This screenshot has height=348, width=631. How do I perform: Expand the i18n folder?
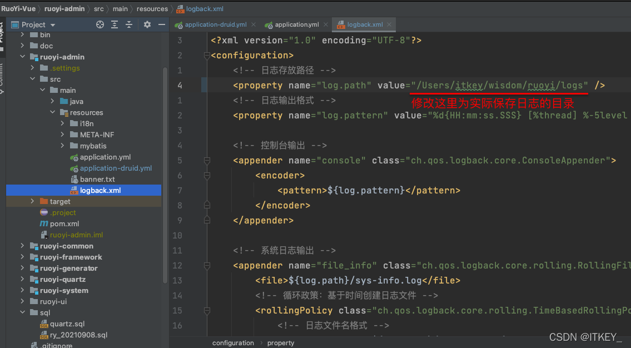62,123
